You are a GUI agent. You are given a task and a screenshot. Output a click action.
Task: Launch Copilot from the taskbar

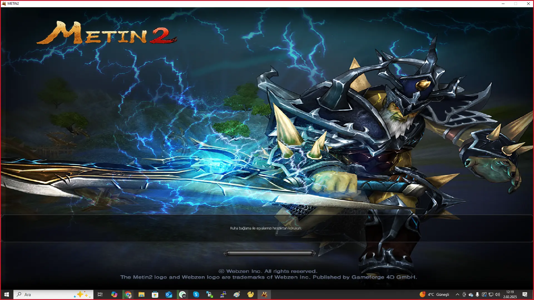pos(114,294)
